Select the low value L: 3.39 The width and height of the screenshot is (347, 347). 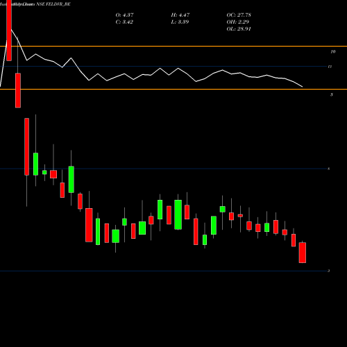tap(180, 22)
